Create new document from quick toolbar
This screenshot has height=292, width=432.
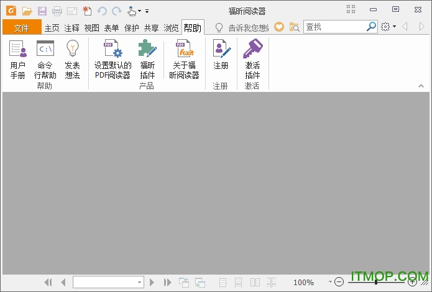pyautogui.click(x=87, y=11)
